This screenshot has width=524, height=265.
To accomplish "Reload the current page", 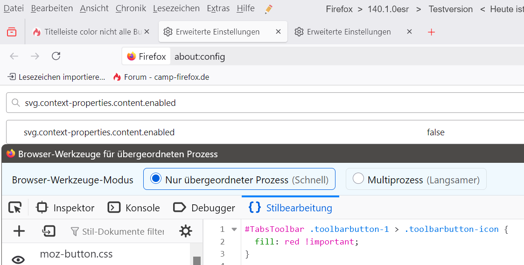I will 56,56.
